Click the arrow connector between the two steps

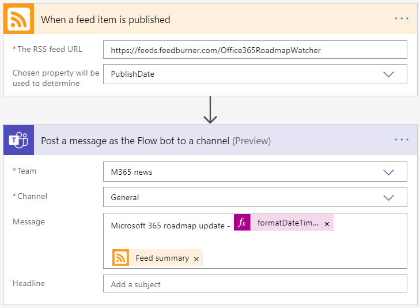pyautogui.click(x=210, y=110)
